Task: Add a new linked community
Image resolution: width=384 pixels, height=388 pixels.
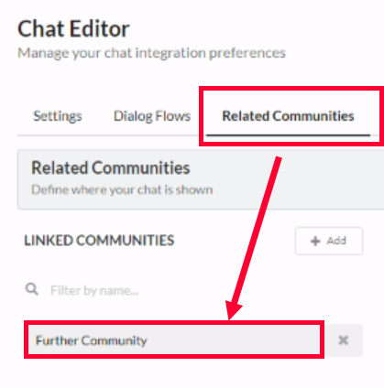Action: (x=329, y=241)
